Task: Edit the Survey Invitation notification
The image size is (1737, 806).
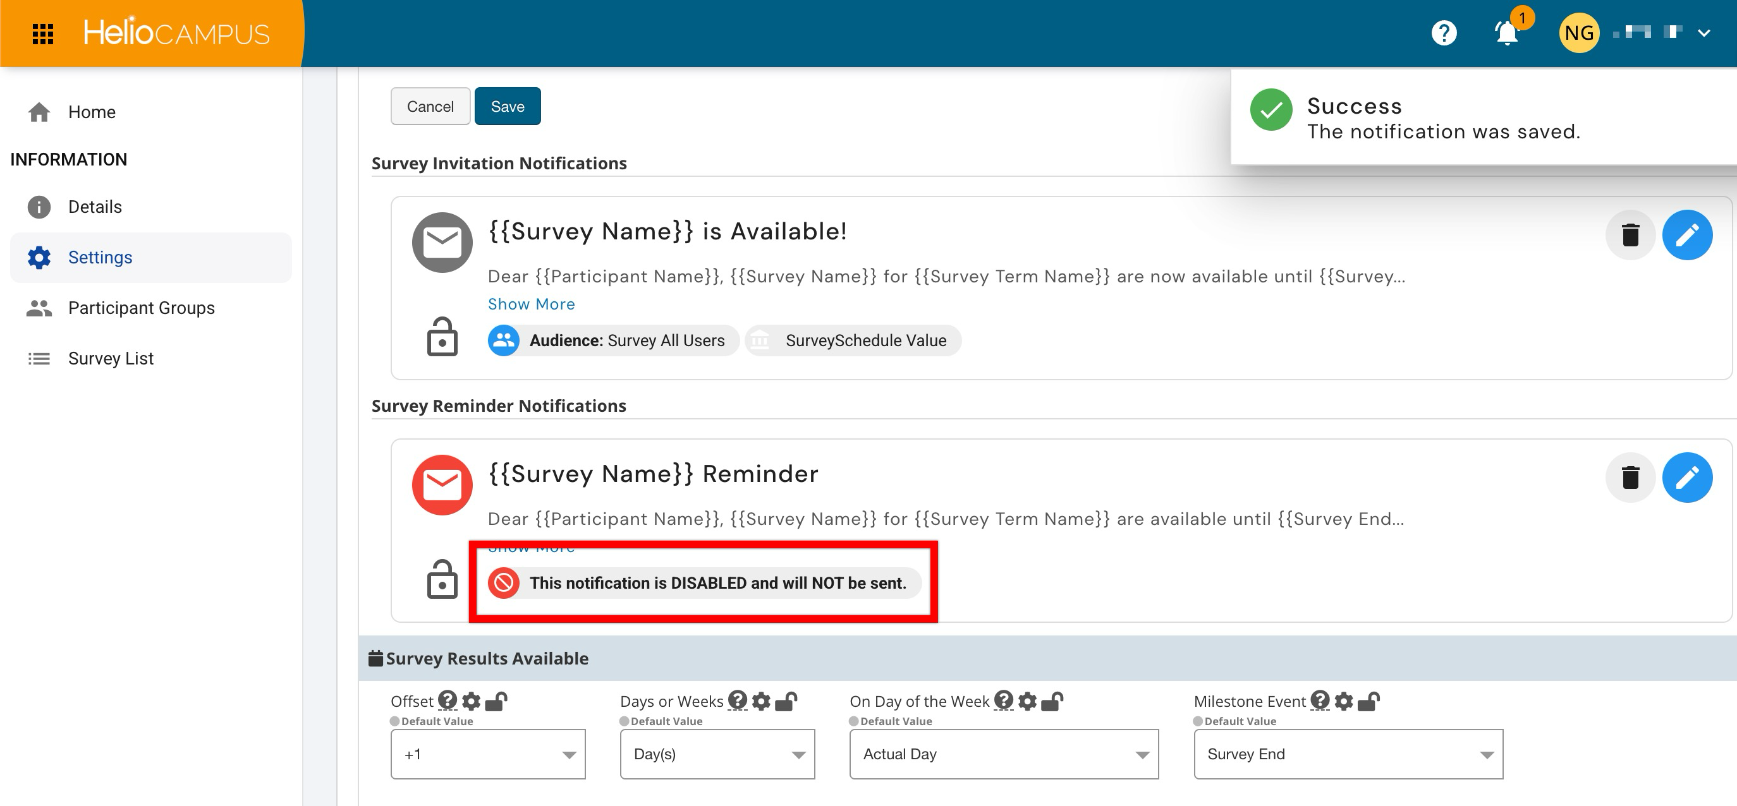Action: (1687, 234)
